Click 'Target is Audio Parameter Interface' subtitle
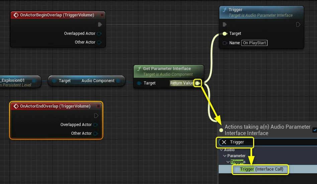The height and width of the screenshot is (184, 317). [x=260, y=15]
